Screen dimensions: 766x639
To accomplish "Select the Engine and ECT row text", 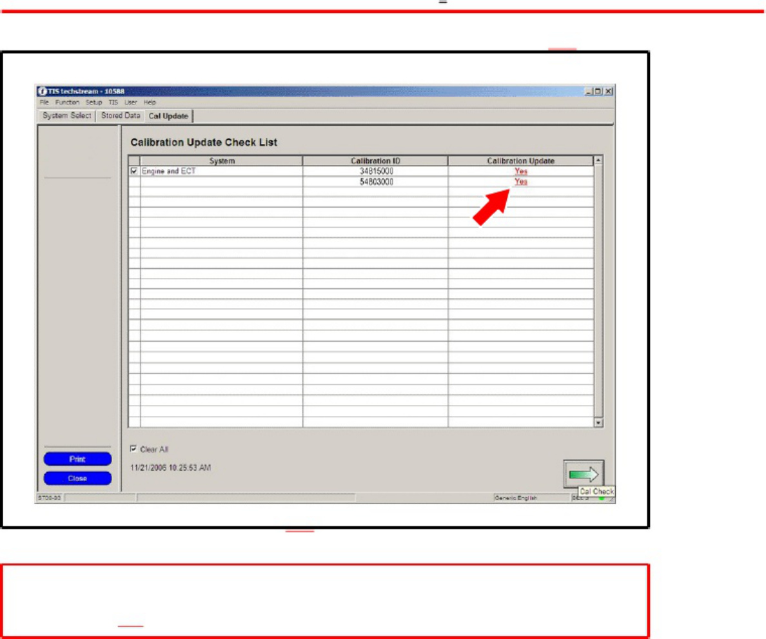I will [x=168, y=171].
